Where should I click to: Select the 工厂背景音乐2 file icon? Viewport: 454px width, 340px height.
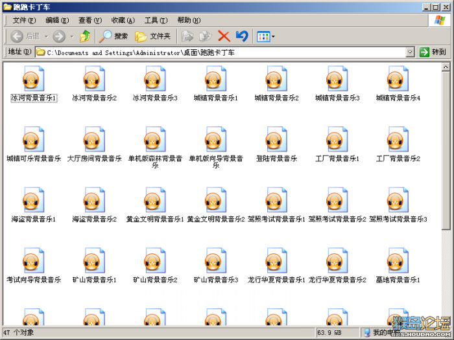tap(398, 139)
